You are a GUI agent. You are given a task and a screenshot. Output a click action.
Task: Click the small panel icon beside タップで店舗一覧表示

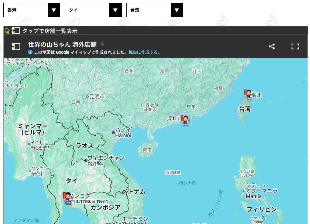pos(16,31)
